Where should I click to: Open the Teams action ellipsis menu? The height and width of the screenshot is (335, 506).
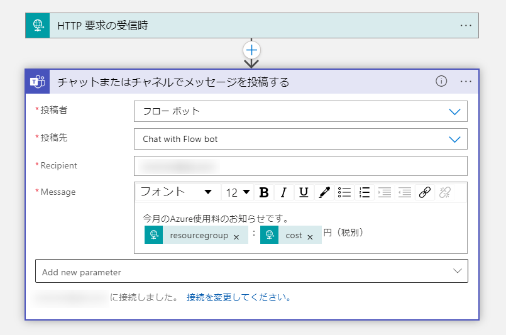point(466,82)
